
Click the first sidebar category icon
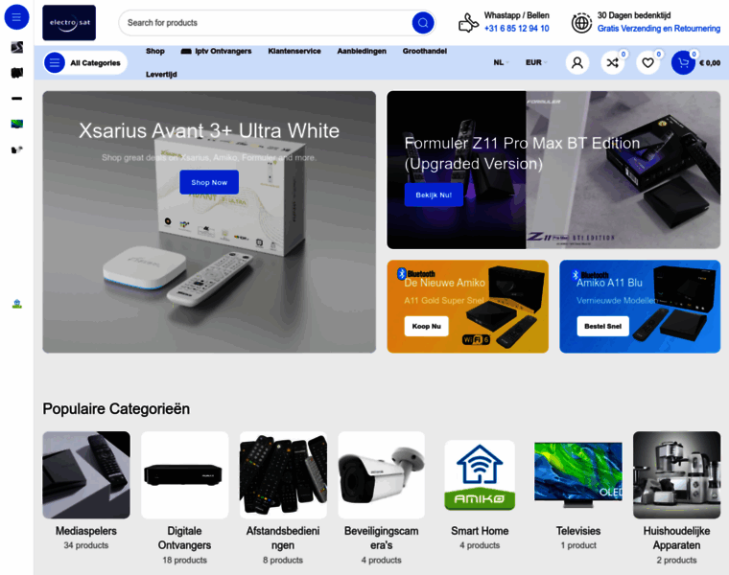pyautogui.click(x=16, y=47)
